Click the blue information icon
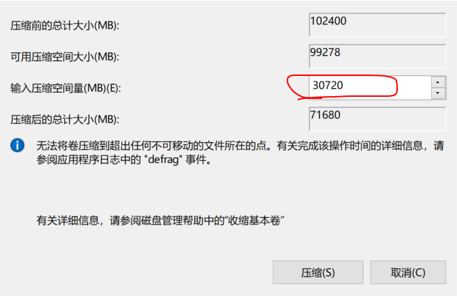 (x=17, y=145)
